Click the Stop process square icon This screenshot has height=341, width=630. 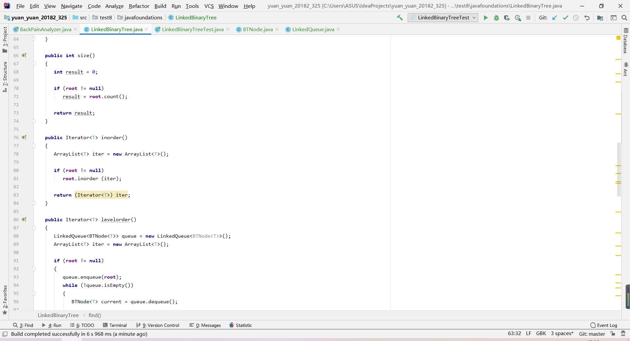(x=528, y=18)
